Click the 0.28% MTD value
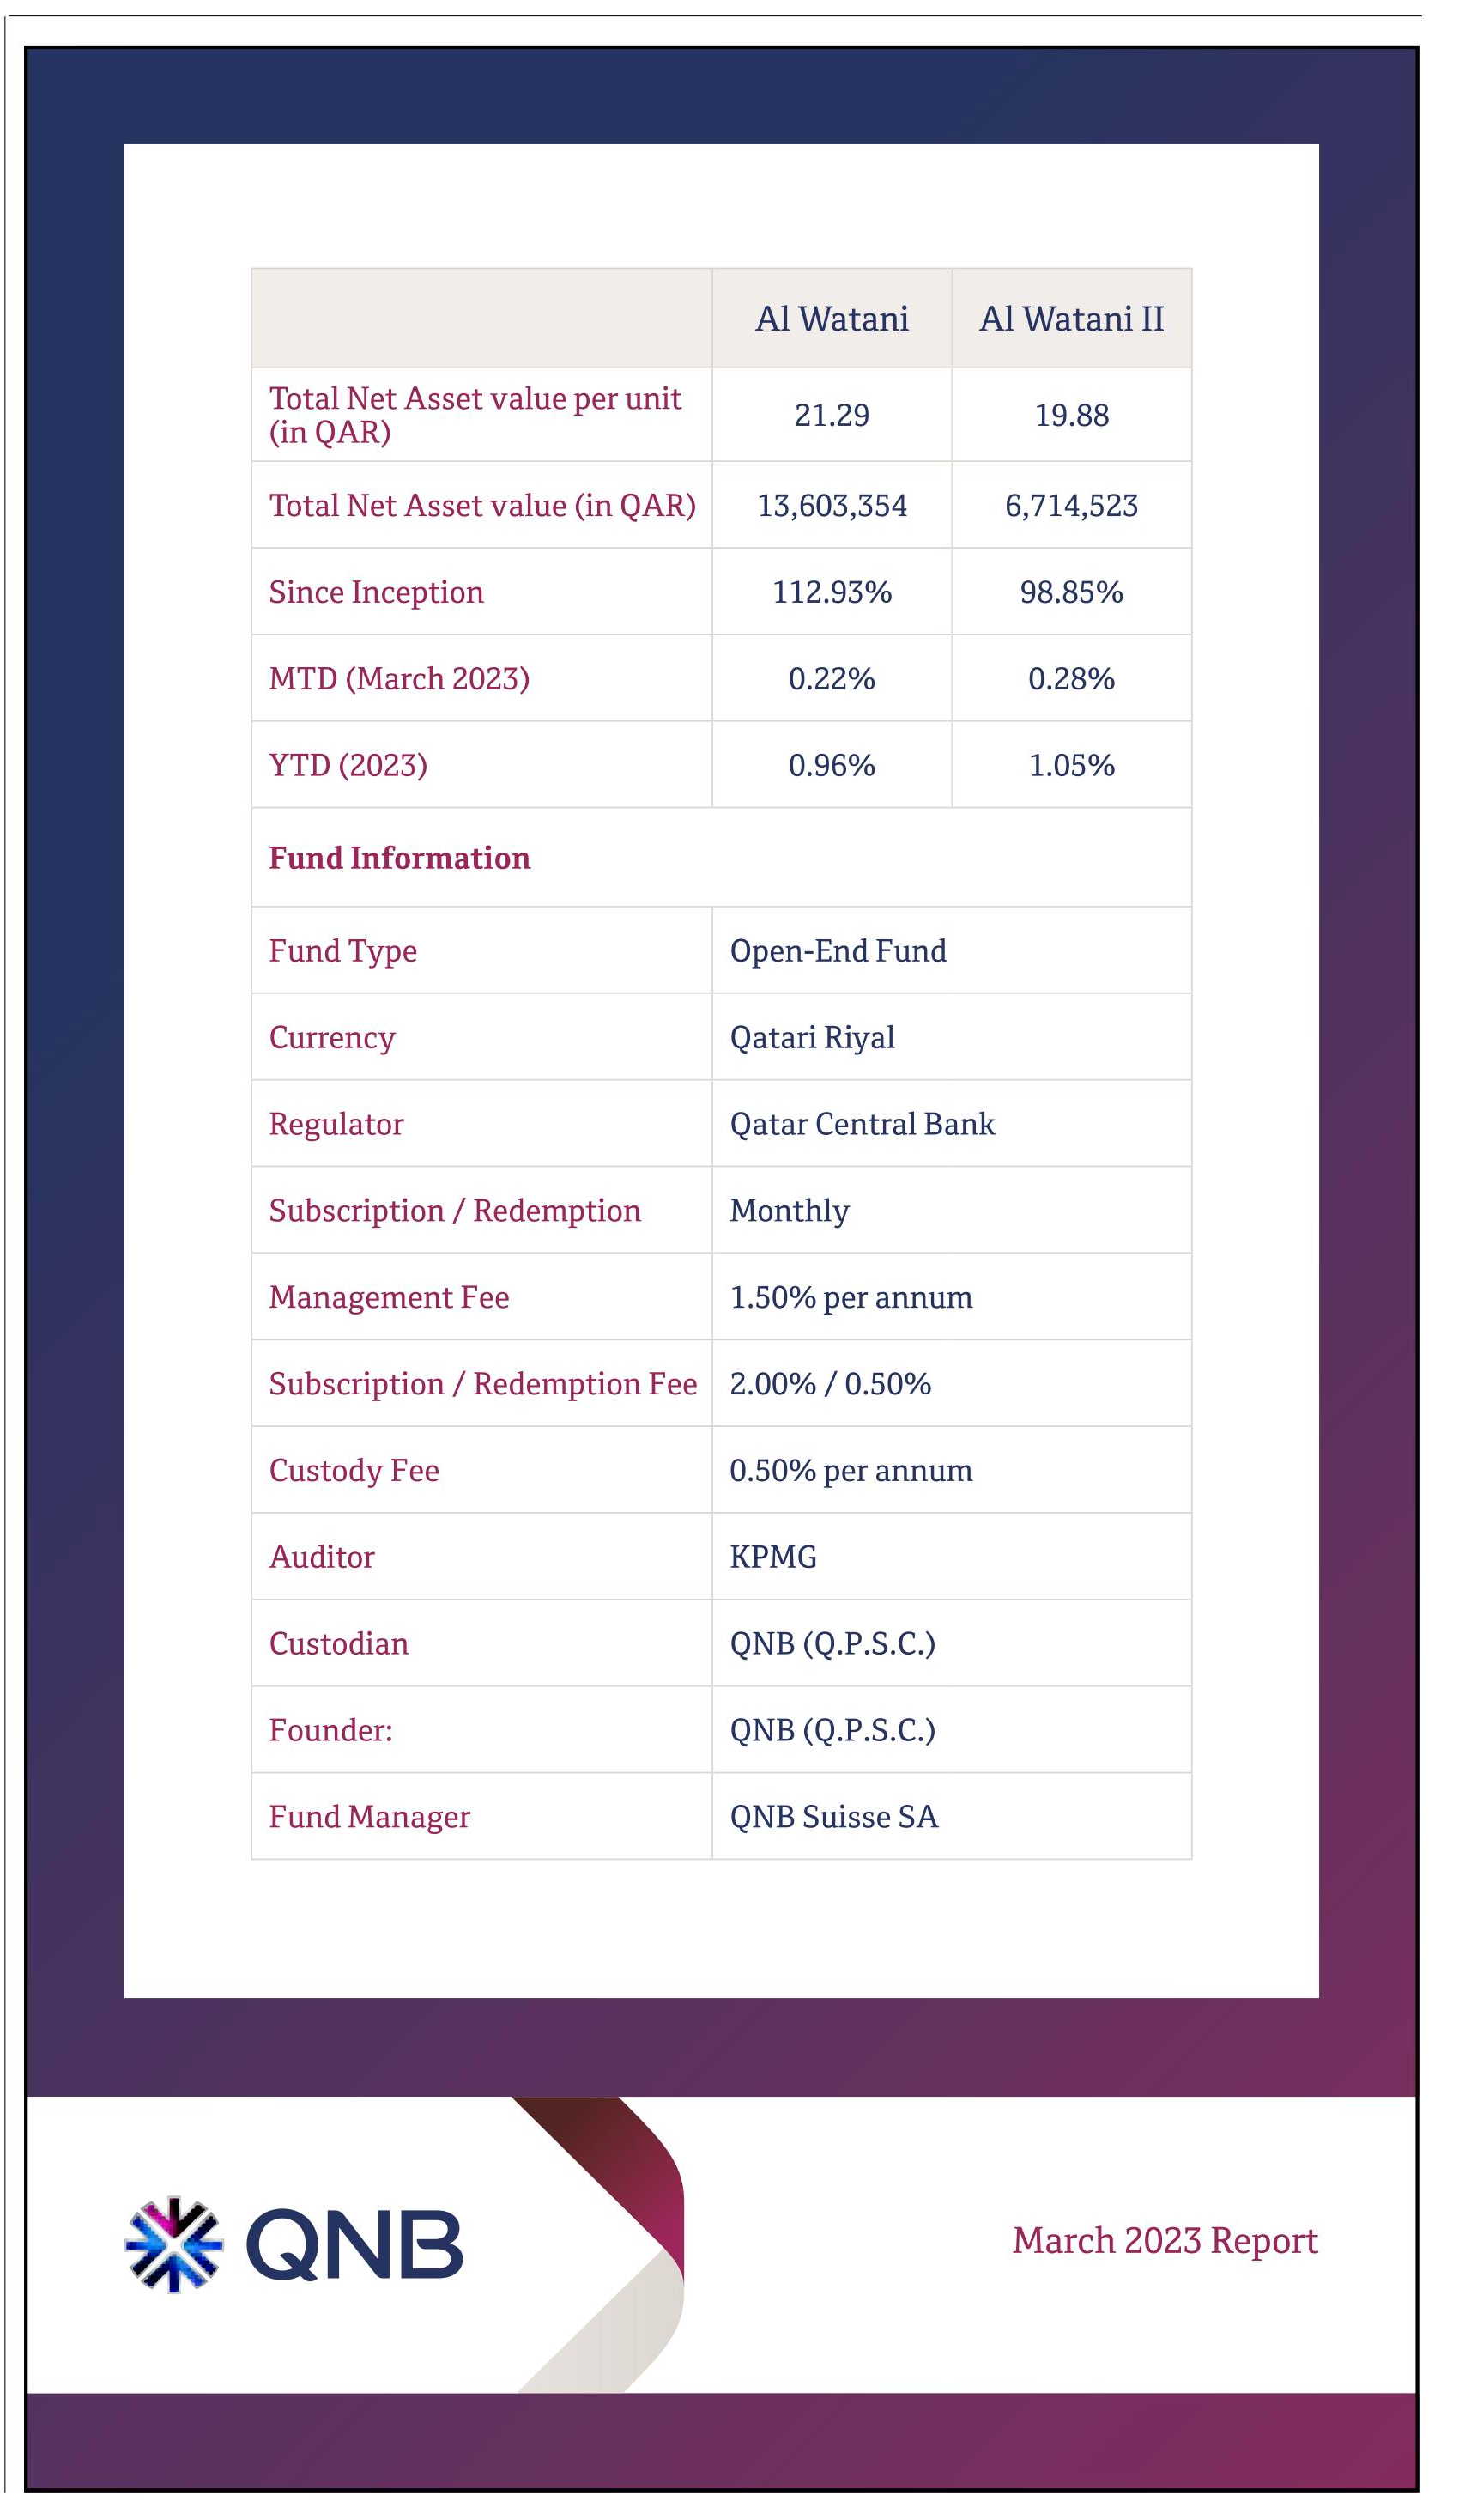The image size is (1471, 2520). (1072, 679)
